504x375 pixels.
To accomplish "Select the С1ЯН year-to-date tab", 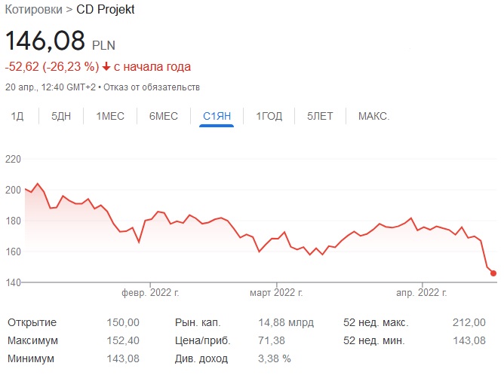I will (217, 116).
